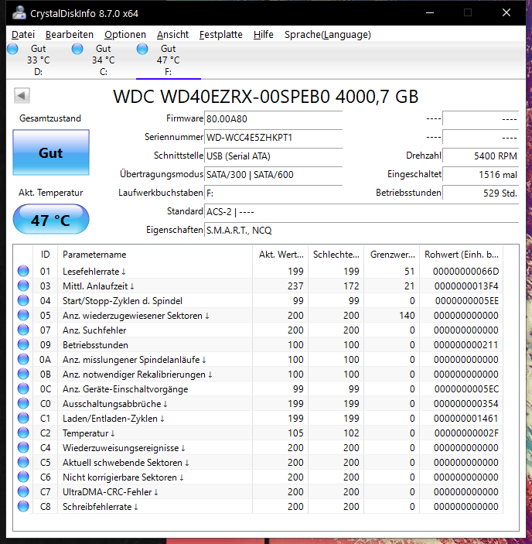Viewport: 532px width, 544px height.
Task: Click raw value 00000001461
Action: (465, 419)
